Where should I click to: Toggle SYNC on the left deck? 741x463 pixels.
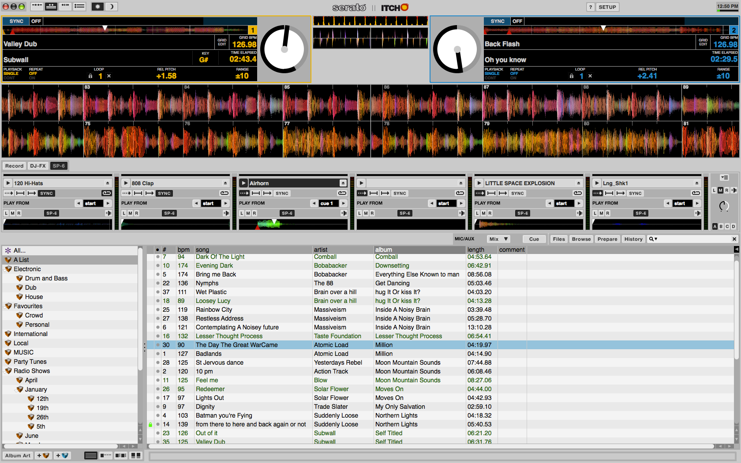16,21
